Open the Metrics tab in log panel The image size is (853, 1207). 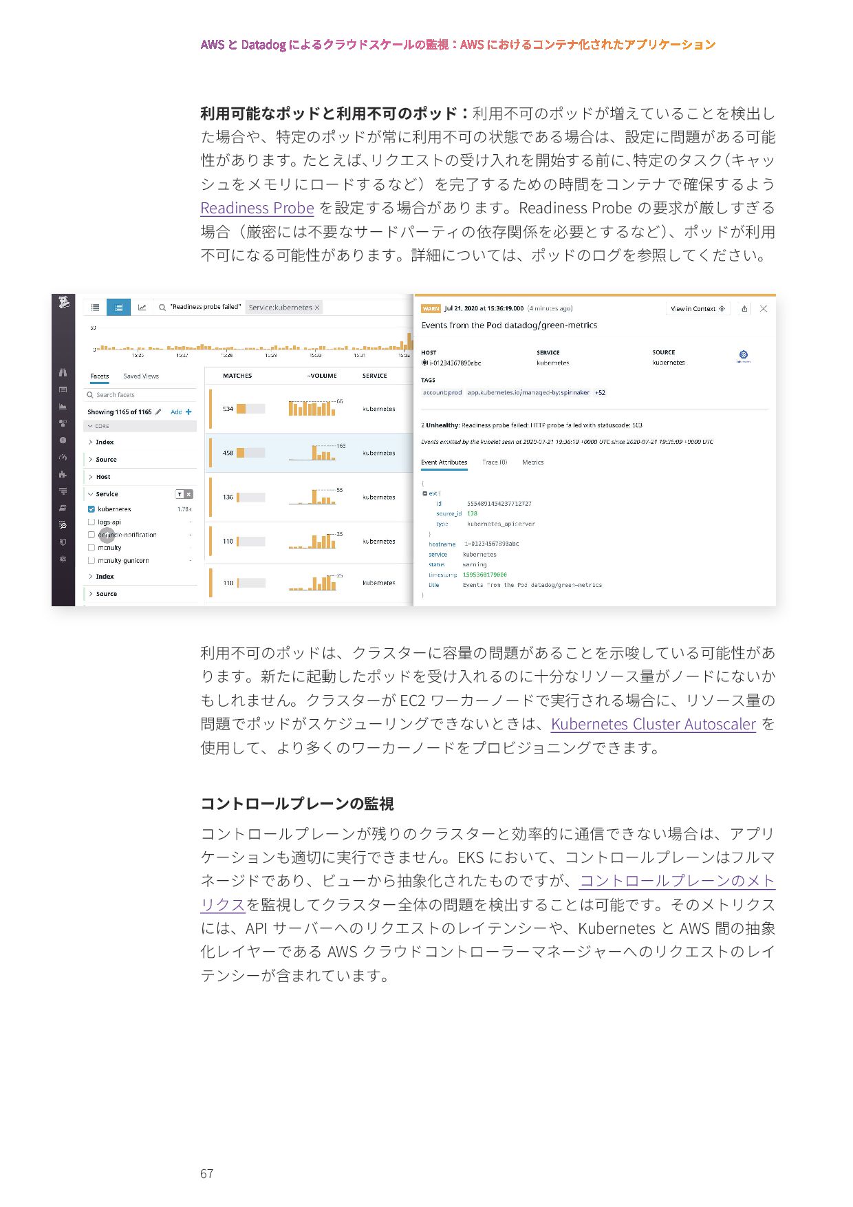pyautogui.click(x=533, y=462)
